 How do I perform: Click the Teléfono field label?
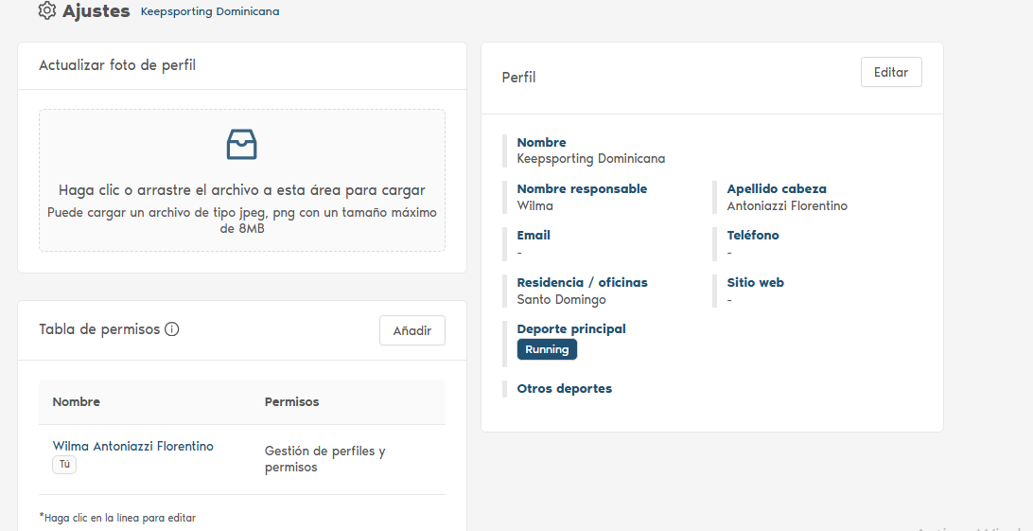click(753, 235)
